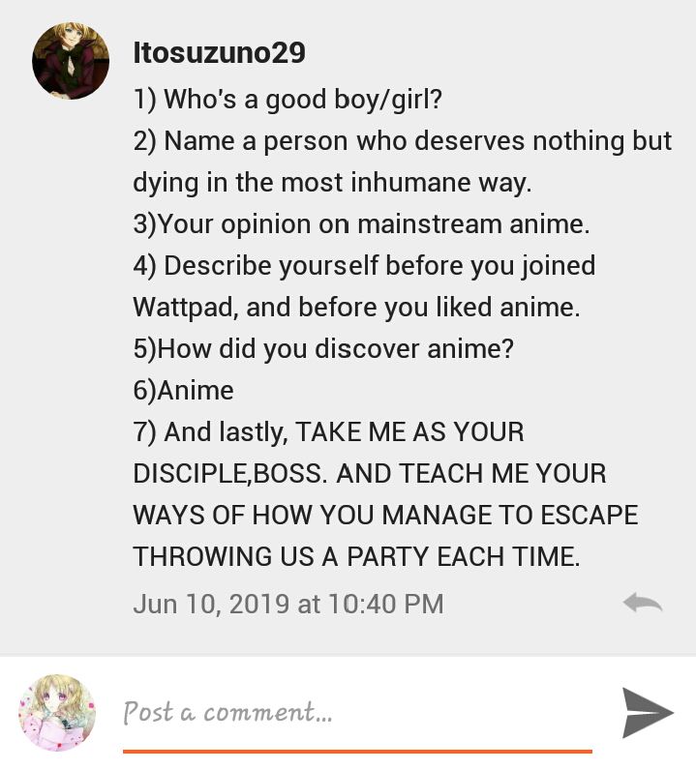Reply to Itosuzuno29's comment using the arrow icon

click(x=643, y=603)
